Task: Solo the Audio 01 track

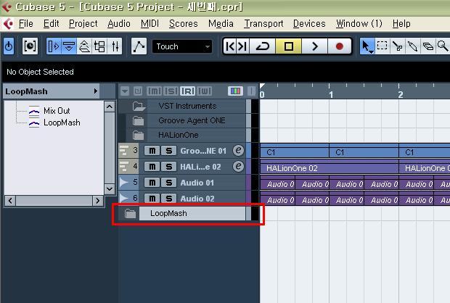Action: click(x=168, y=183)
